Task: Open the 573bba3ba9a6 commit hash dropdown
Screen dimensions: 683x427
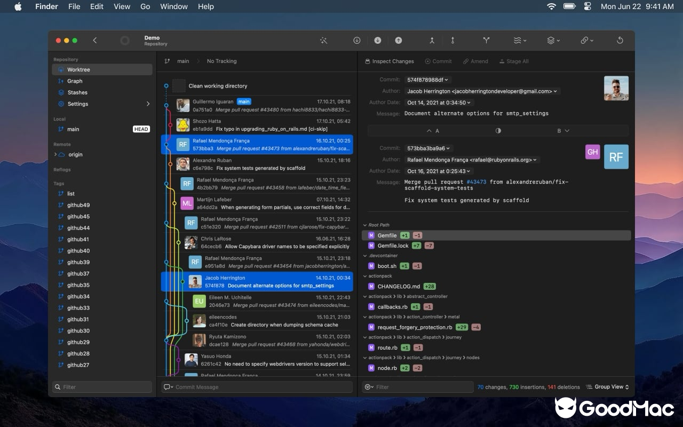Action: [428, 148]
